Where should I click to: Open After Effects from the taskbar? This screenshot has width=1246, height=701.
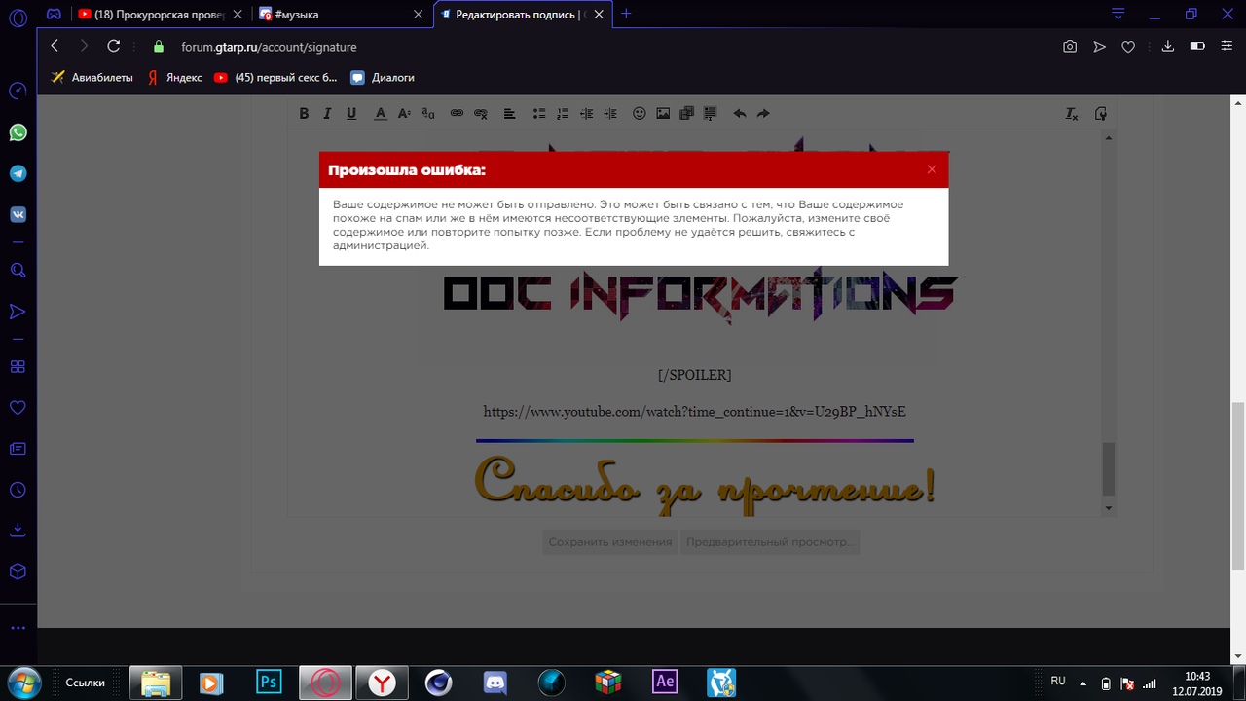[665, 683]
